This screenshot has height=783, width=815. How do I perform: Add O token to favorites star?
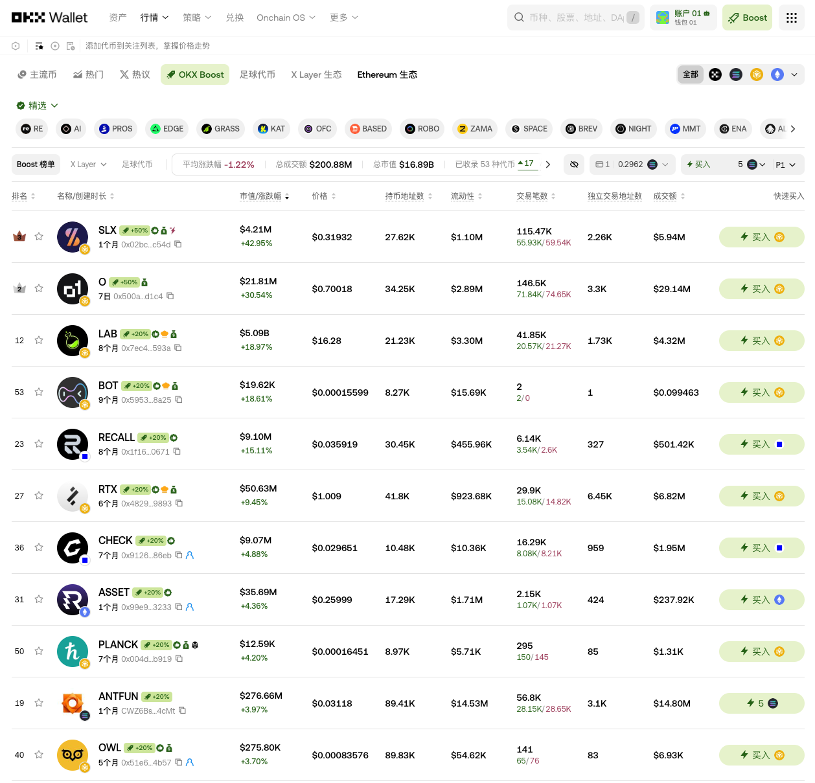pyautogui.click(x=39, y=288)
